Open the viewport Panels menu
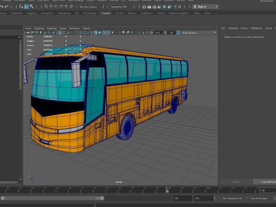The height and width of the screenshot is (207, 276). pyautogui.click(x=87, y=28)
